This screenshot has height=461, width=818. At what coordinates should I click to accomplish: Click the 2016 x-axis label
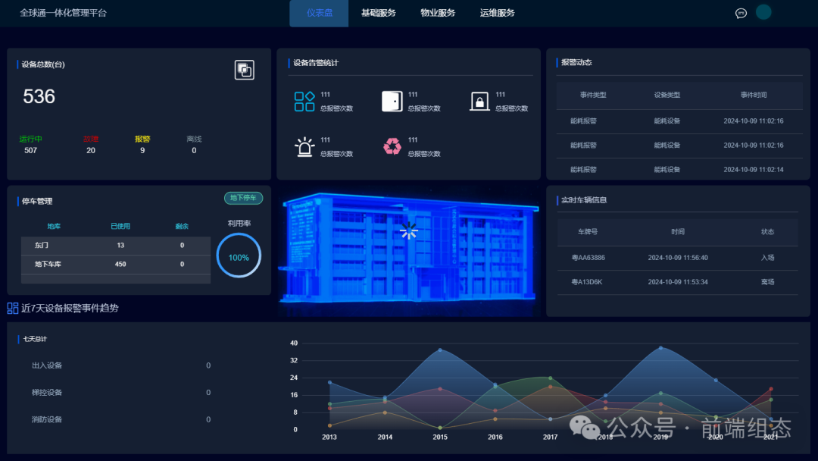[495, 437]
